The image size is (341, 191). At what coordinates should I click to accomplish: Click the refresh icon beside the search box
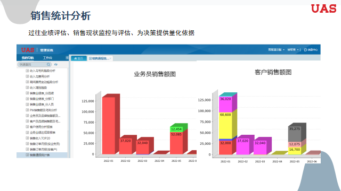tap(56, 64)
